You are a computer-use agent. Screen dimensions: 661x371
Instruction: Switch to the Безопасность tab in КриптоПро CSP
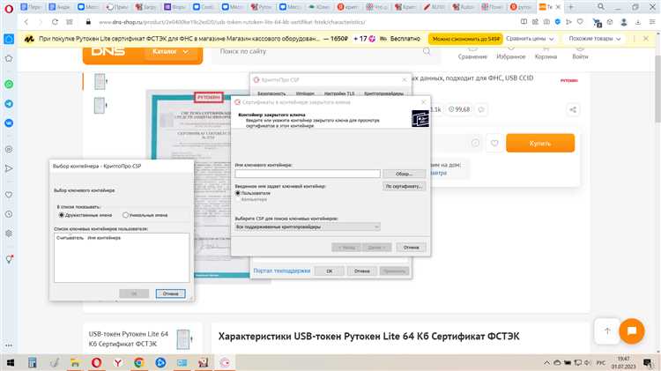click(x=271, y=93)
